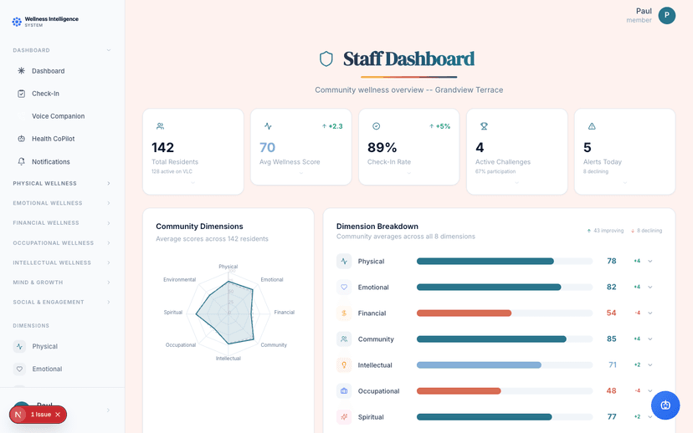Click the light-blue Intellectual score progress bar
The height and width of the screenshot is (433, 693).
coord(479,365)
